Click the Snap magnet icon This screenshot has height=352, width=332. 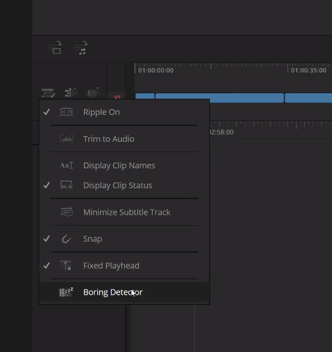66,239
